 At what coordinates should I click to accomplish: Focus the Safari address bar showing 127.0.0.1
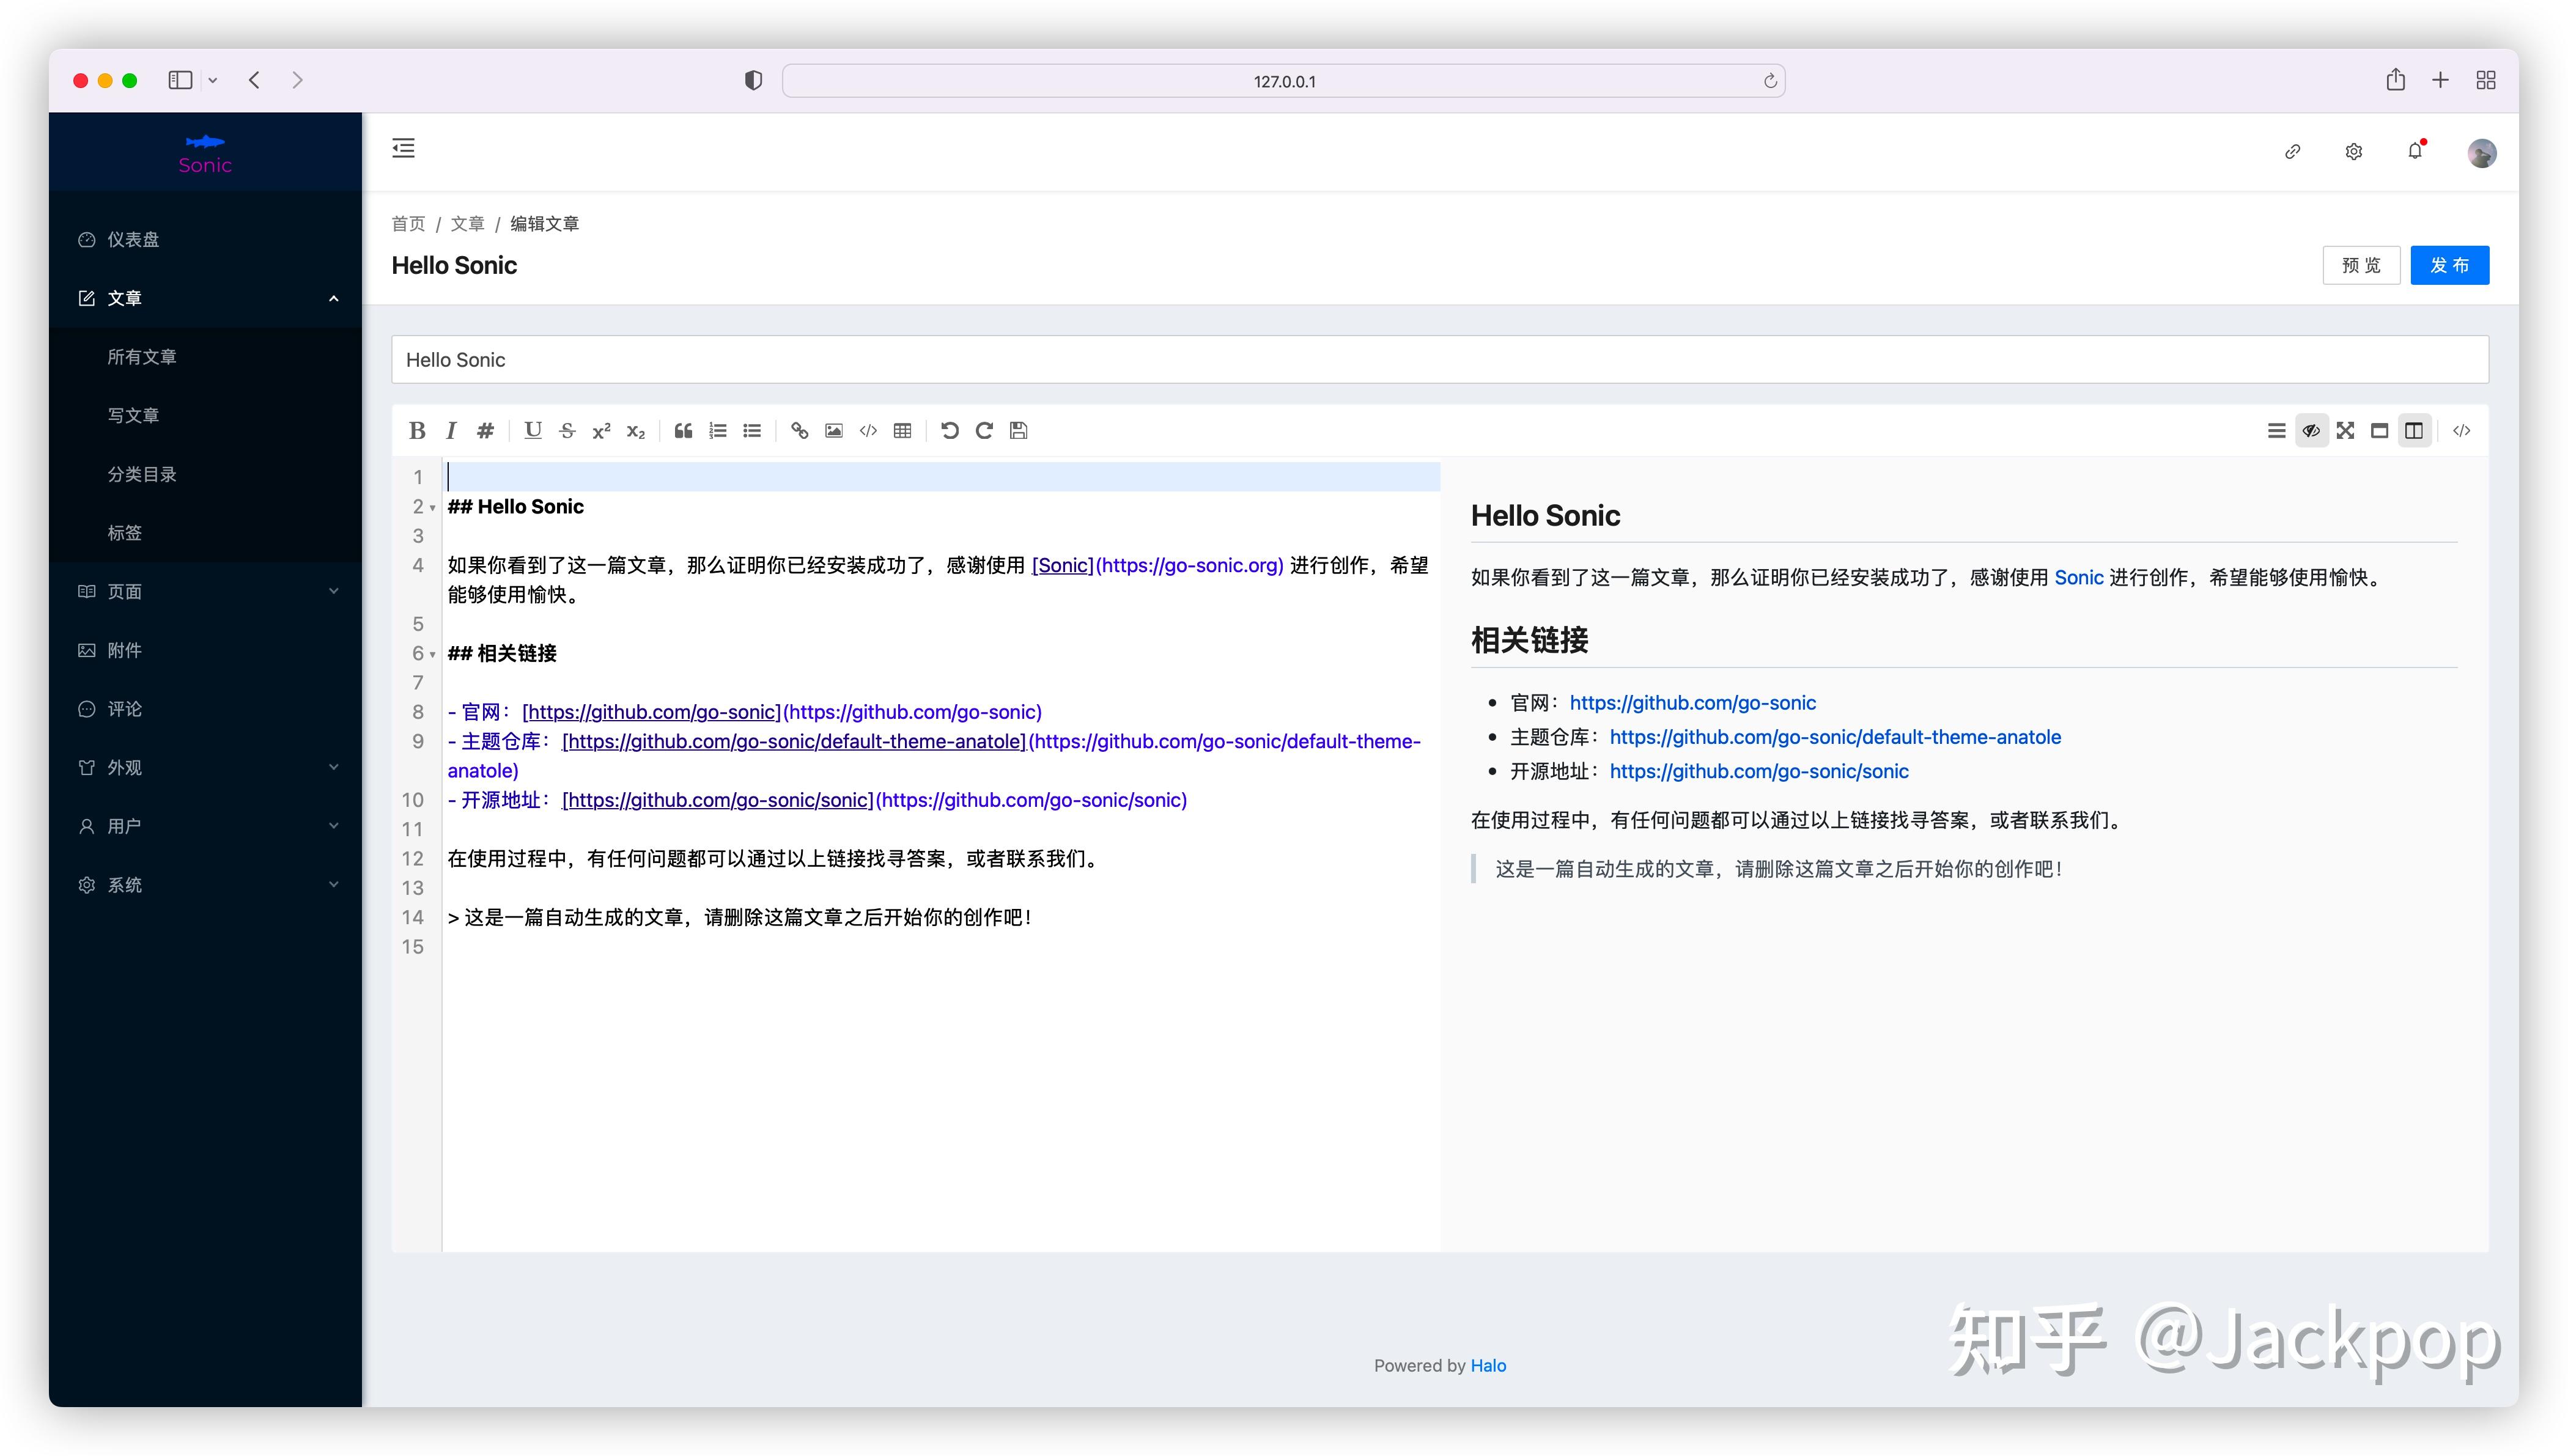point(1284,81)
